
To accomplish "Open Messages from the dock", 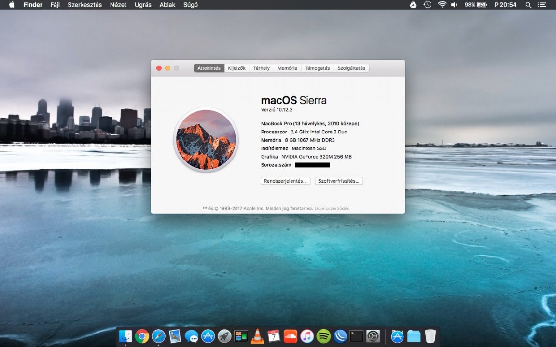I will [x=192, y=336].
